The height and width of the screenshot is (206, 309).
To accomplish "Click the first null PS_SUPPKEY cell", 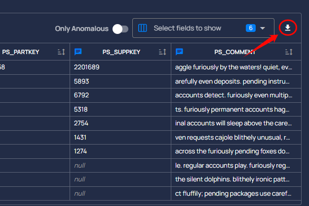I will tap(120, 165).
